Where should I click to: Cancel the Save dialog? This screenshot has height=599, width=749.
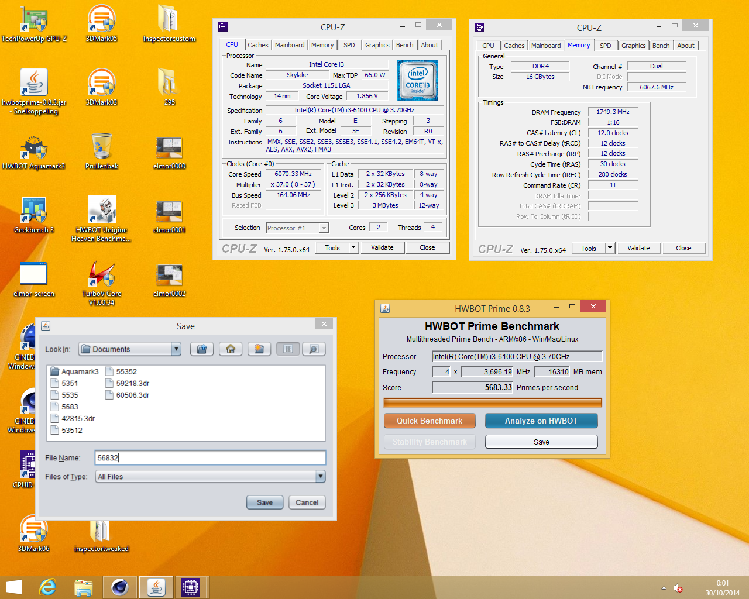pos(307,502)
